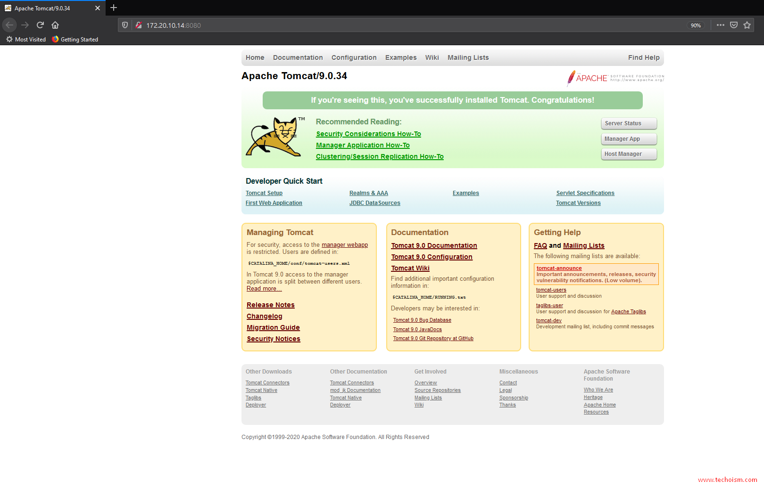Open mod_jk Documentation link
The image size is (764, 488).
click(355, 390)
